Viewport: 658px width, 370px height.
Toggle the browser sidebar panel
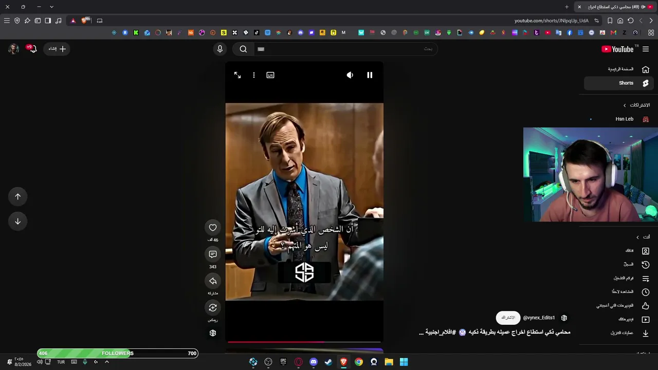coord(48,21)
